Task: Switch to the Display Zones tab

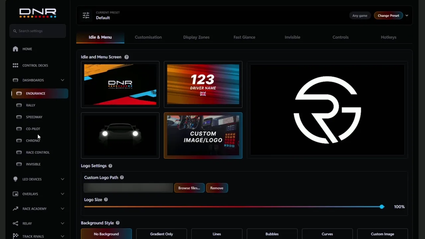Action: [196, 37]
